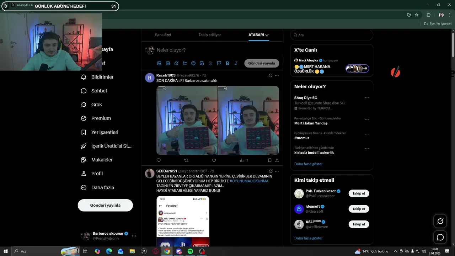Follow ASLI account
This screenshot has width=455, height=256.
[x=359, y=224]
